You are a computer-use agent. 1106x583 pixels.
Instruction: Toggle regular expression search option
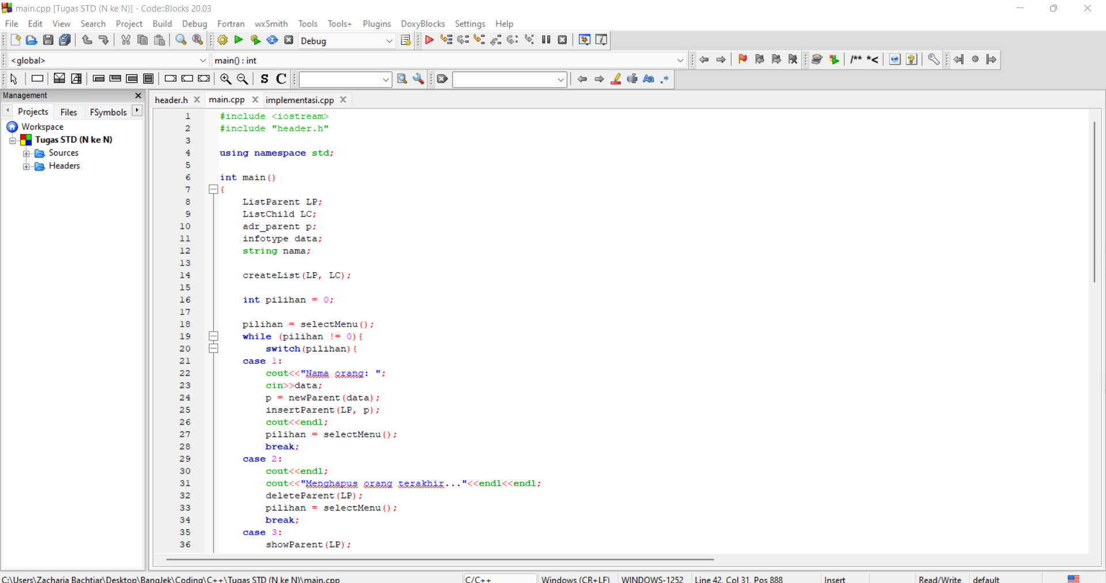[665, 79]
